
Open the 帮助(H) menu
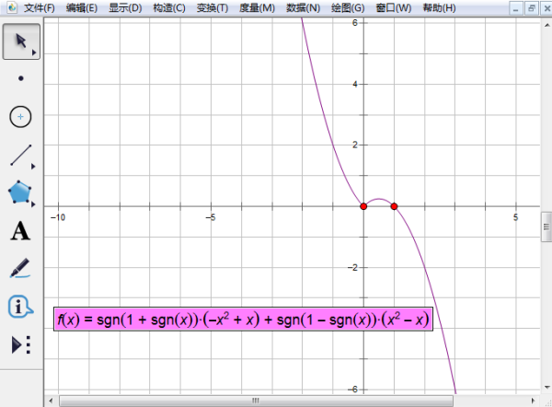(x=440, y=7)
